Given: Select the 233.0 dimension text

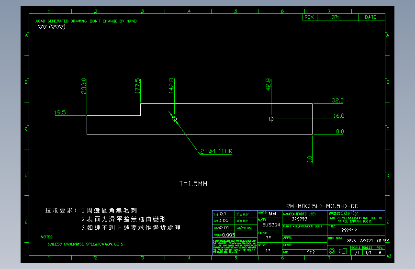Looking at the screenshot, I should coord(84,86).
